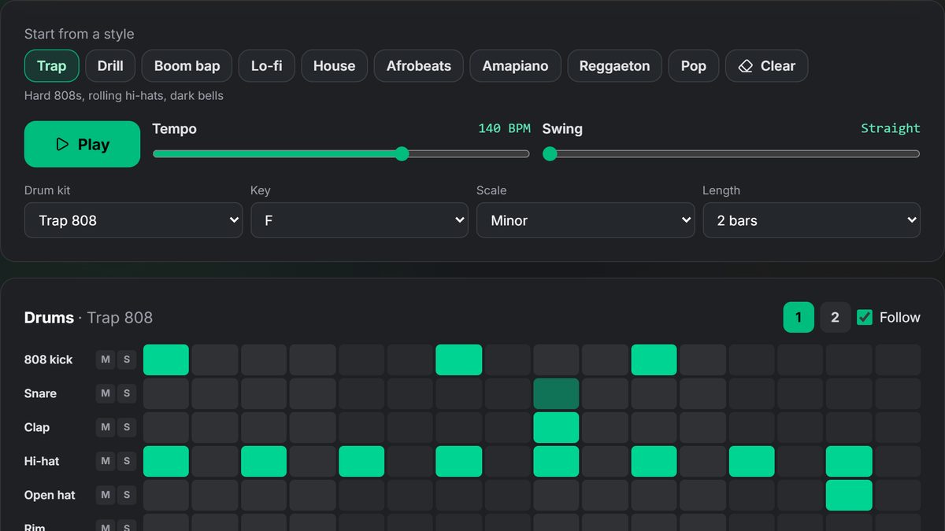
Task: Turn off step 11 of Hi-hat
Action: (654, 461)
